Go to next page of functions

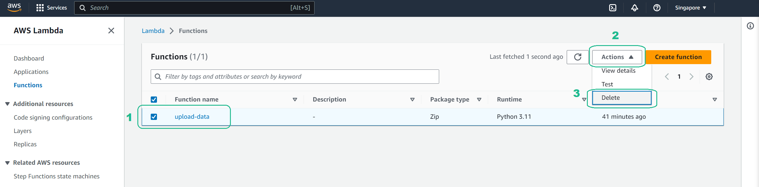[x=692, y=77]
